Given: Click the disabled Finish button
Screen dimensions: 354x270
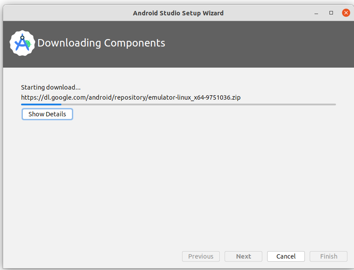Looking at the screenshot, I should point(329,256).
